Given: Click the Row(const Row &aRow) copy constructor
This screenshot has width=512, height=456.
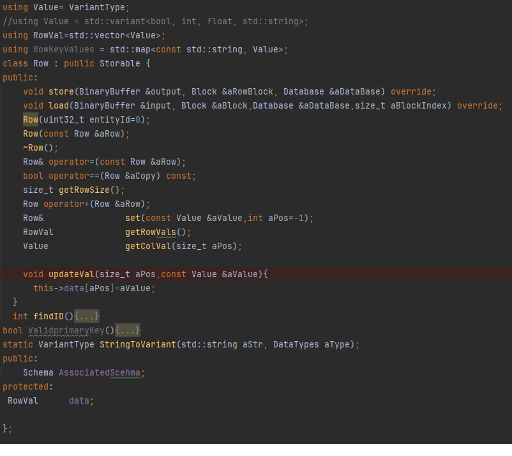Looking at the screenshot, I should 76,133.
